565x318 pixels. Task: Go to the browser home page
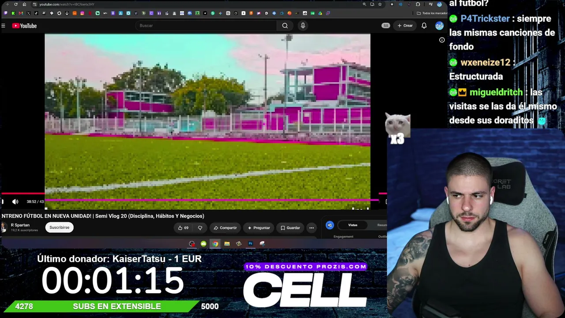click(24, 4)
